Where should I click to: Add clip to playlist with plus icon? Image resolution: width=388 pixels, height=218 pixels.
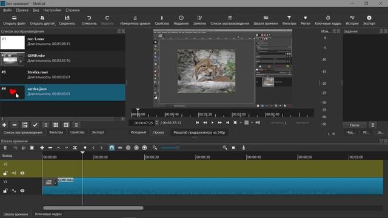tap(4, 125)
